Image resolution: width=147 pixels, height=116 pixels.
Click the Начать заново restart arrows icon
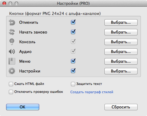(12, 32)
